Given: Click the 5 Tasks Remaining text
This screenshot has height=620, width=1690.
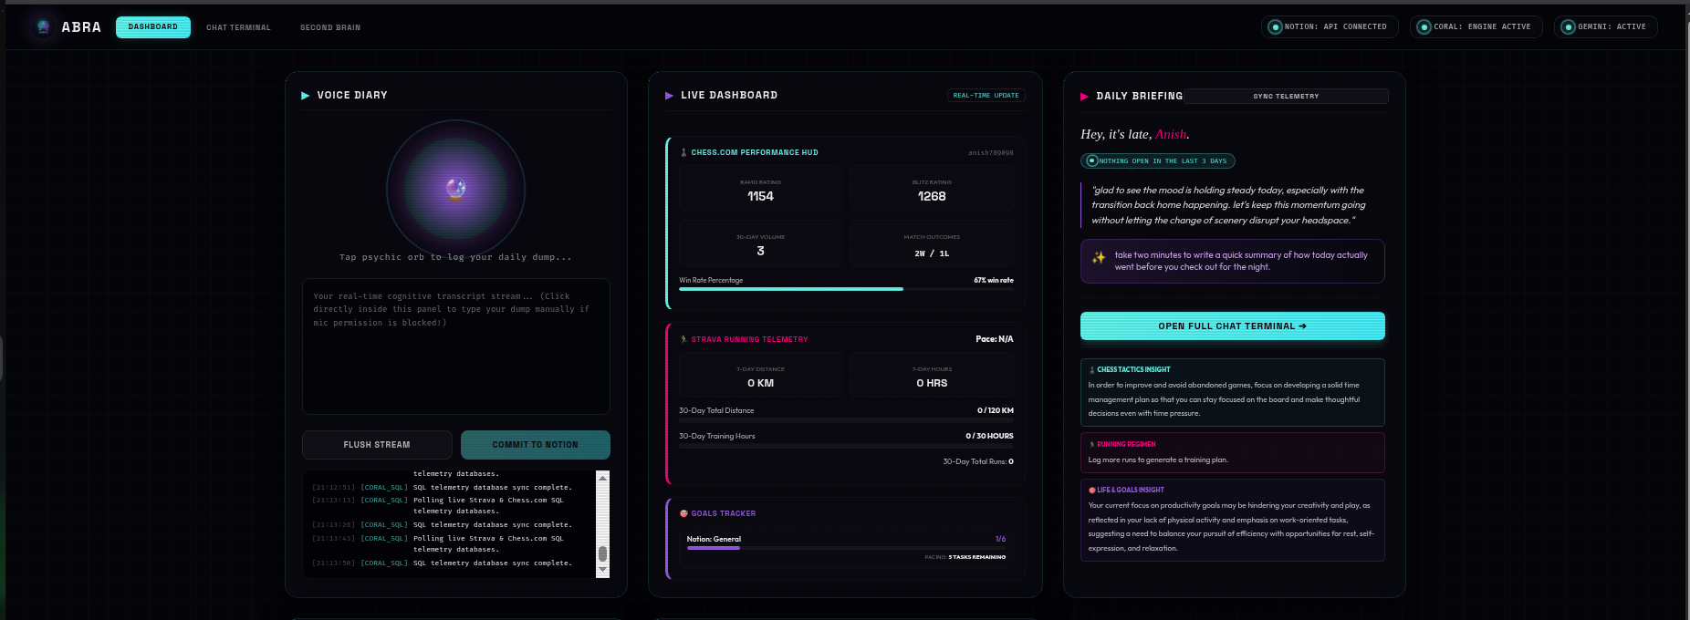Looking at the screenshot, I should 976,557.
